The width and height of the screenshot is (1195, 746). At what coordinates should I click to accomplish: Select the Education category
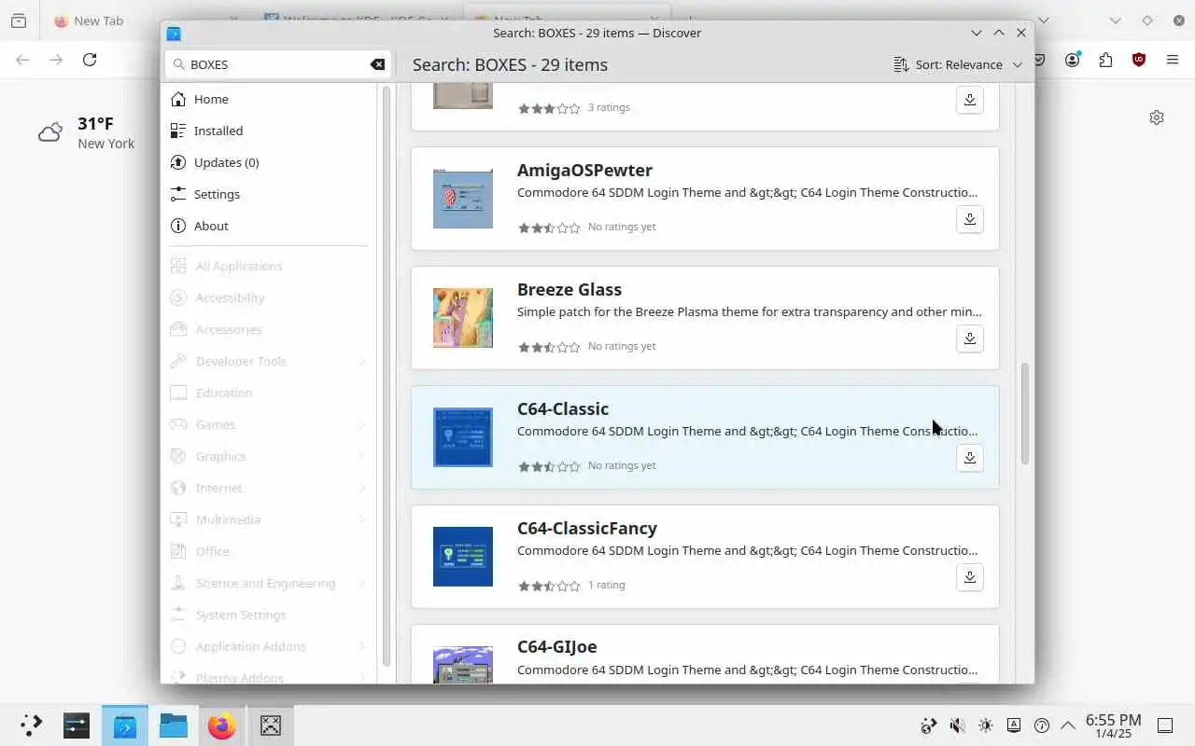pyautogui.click(x=270, y=393)
